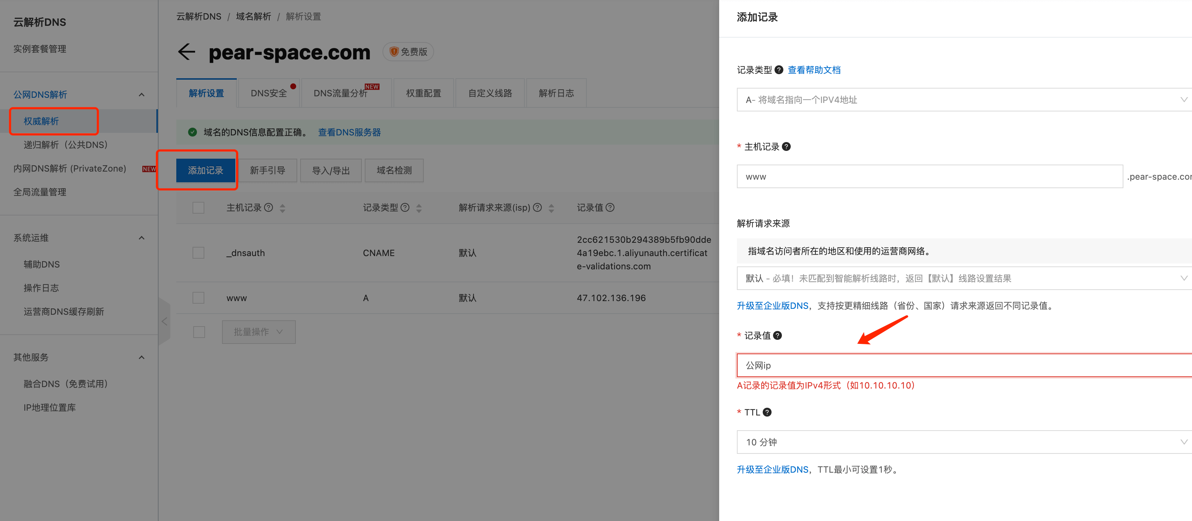Click green check icon in DNS status banner

193,132
